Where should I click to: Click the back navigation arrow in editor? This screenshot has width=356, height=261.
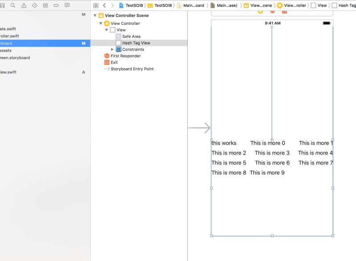(x=104, y=5)
